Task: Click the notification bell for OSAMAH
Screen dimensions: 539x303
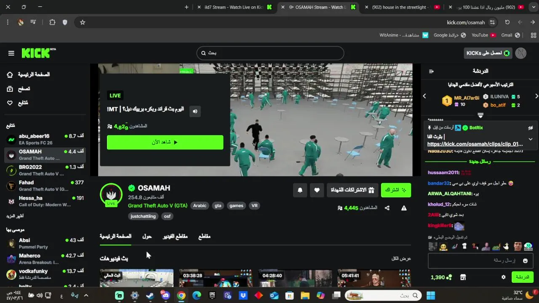Action: click(x=300, y=190)
